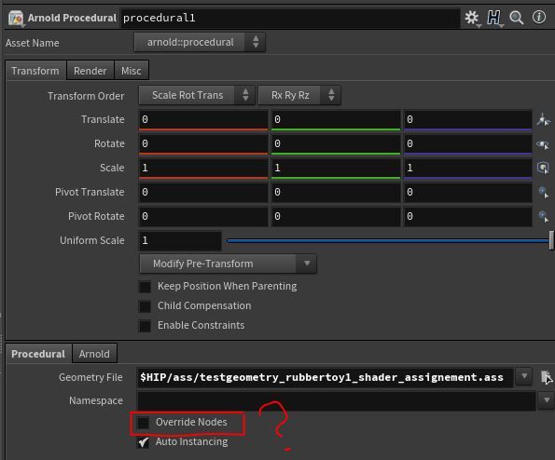Open the node info icon
Viewport: 555px width, 460px height.
[x=539, y=17]
